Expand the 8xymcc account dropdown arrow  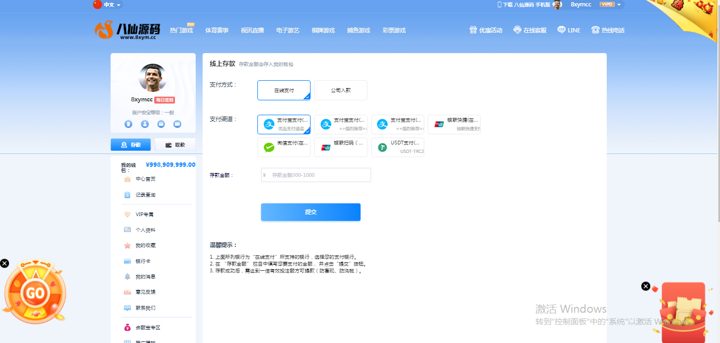coord(619,5)
